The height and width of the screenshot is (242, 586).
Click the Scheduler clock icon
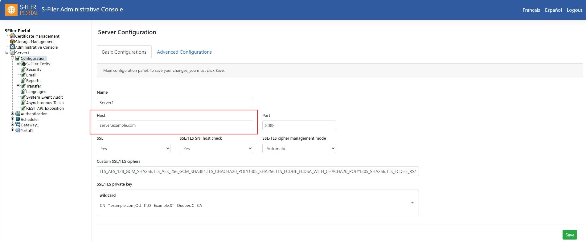(x=18, y=119)
